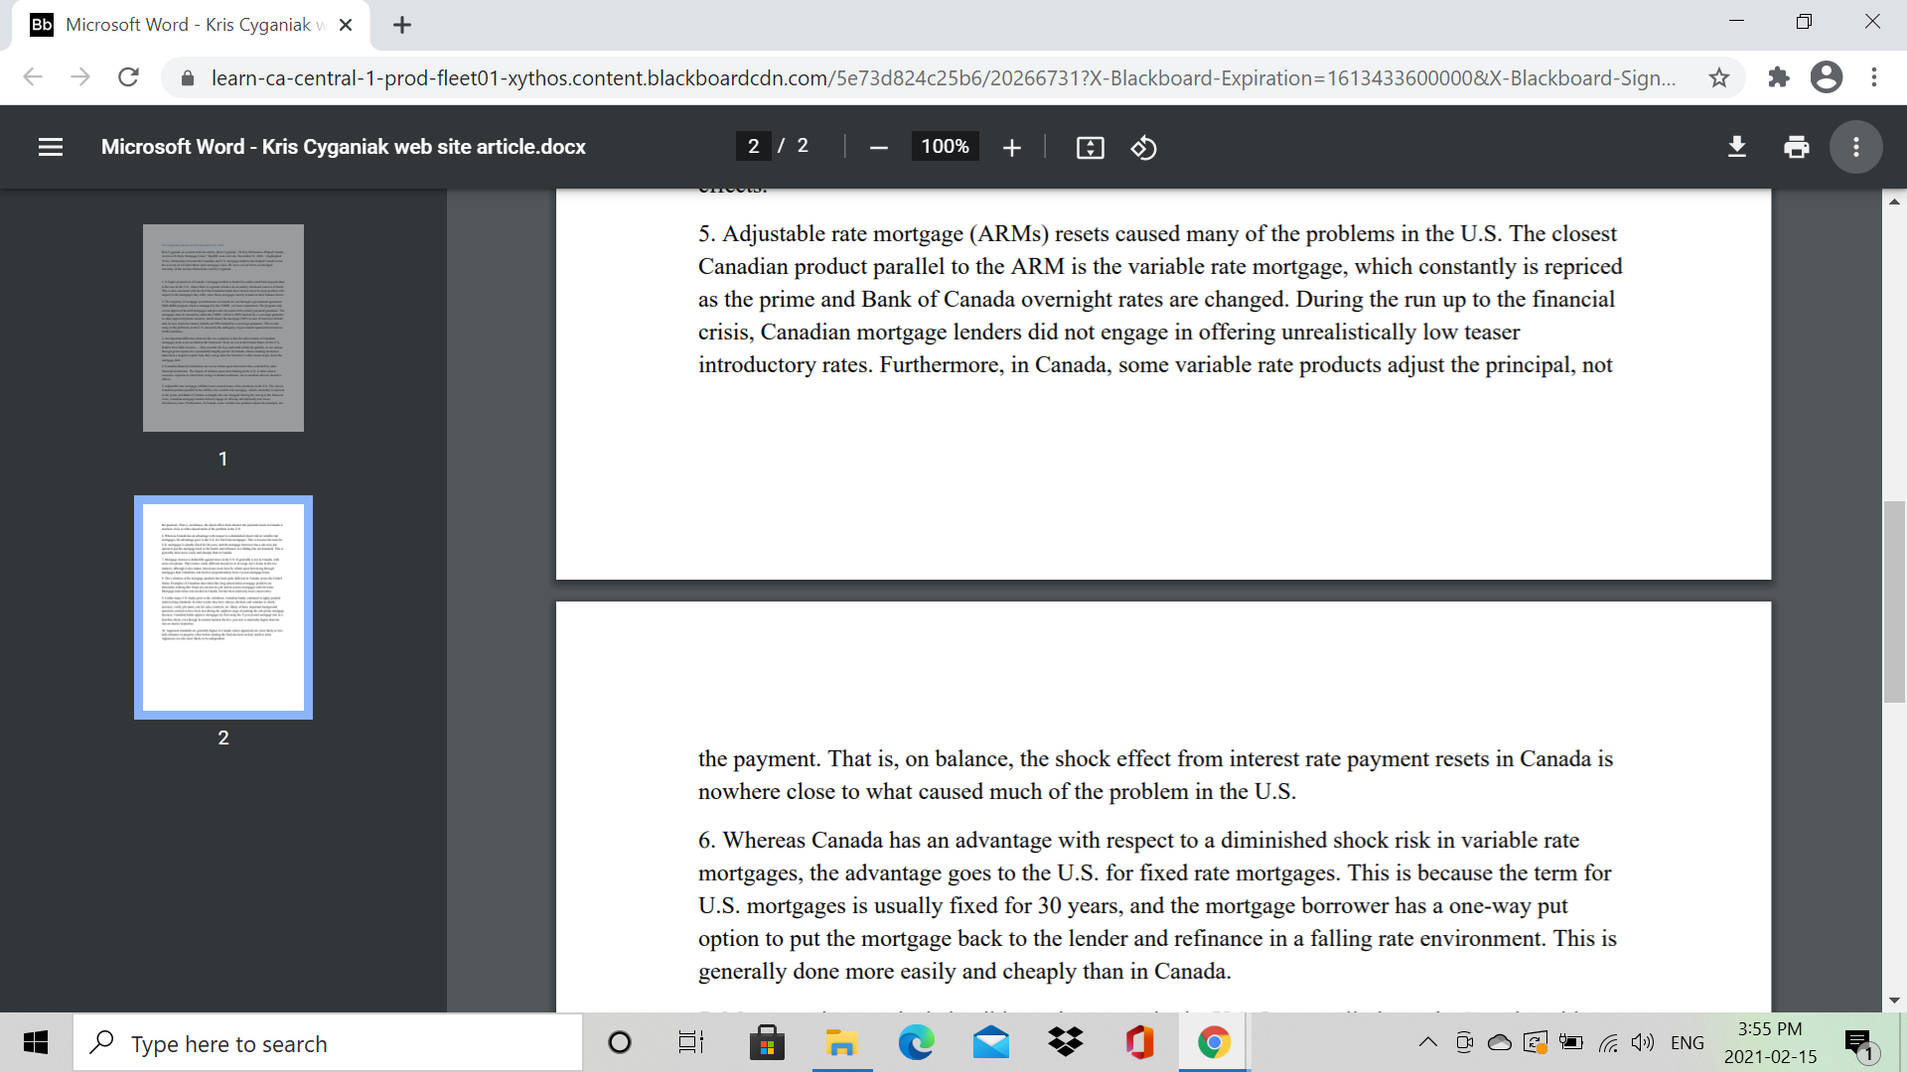Select page 1 thumbnail in sidebar
This screenshot has width=1907, height=1072.
click(222, 328)
